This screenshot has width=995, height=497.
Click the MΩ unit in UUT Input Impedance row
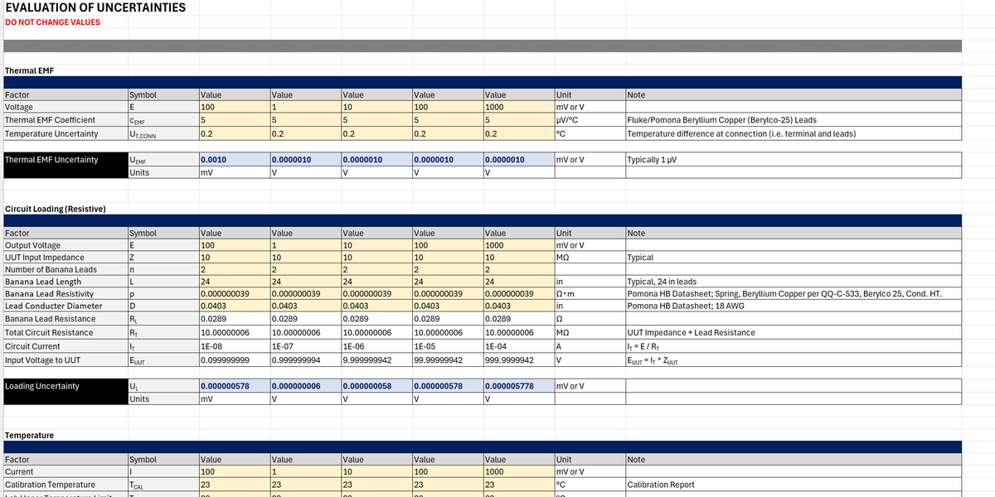tap(566, 258)
